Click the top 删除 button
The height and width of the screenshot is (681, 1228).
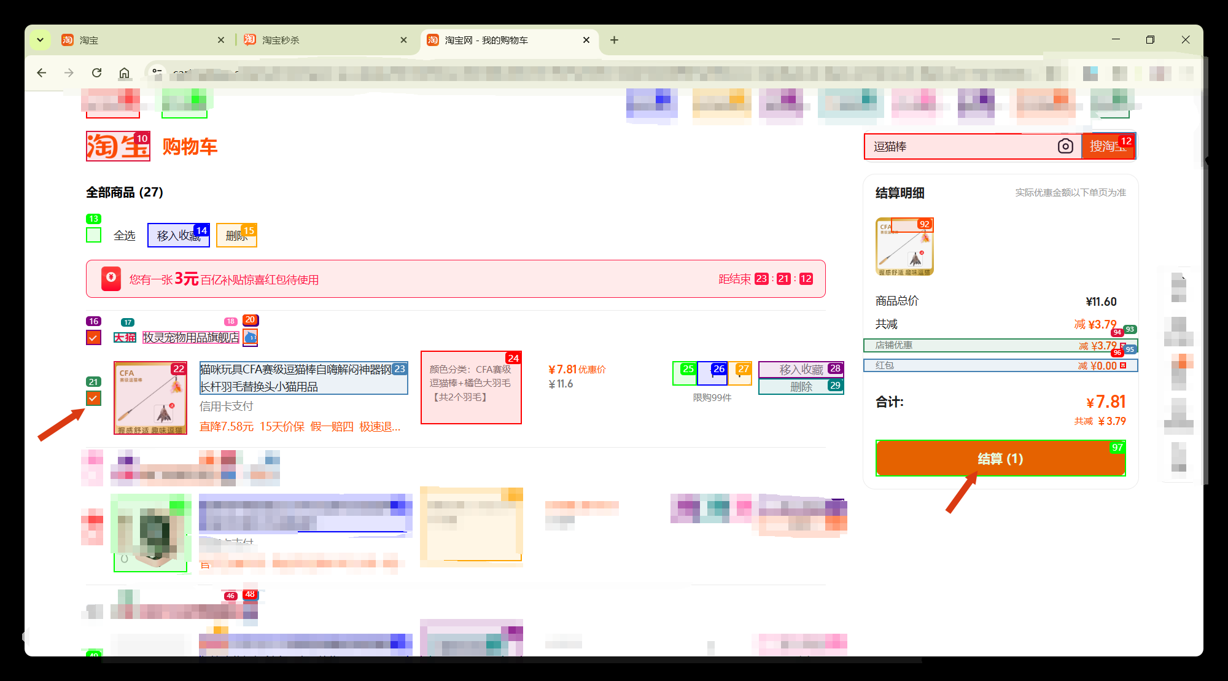236,235
